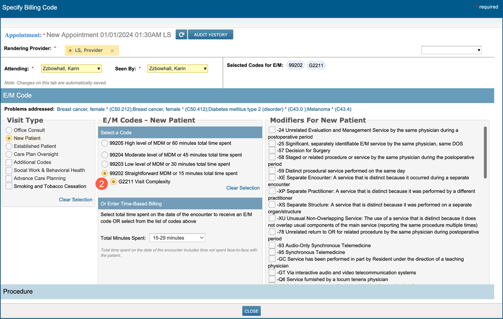
Task: Check the Advance Care Planning option
Action: (x=9, y=178)
